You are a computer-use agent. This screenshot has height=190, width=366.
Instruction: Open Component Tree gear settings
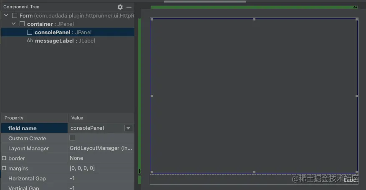[120, 7]
